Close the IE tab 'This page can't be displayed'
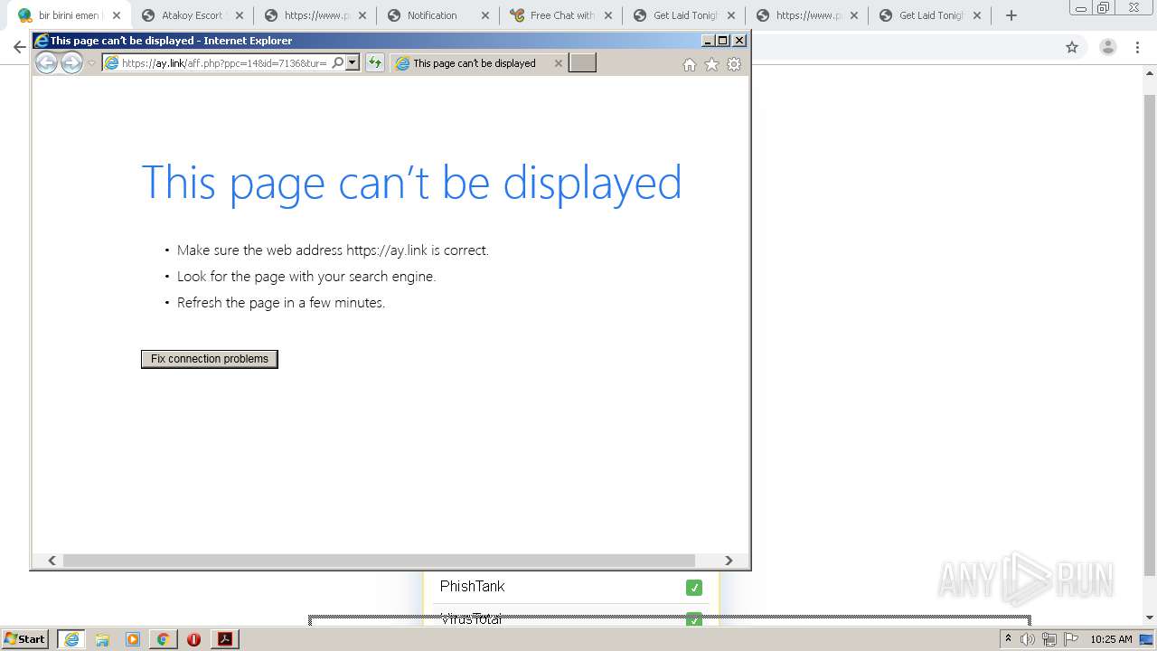The image size is (1157, 651). [558, 63]
